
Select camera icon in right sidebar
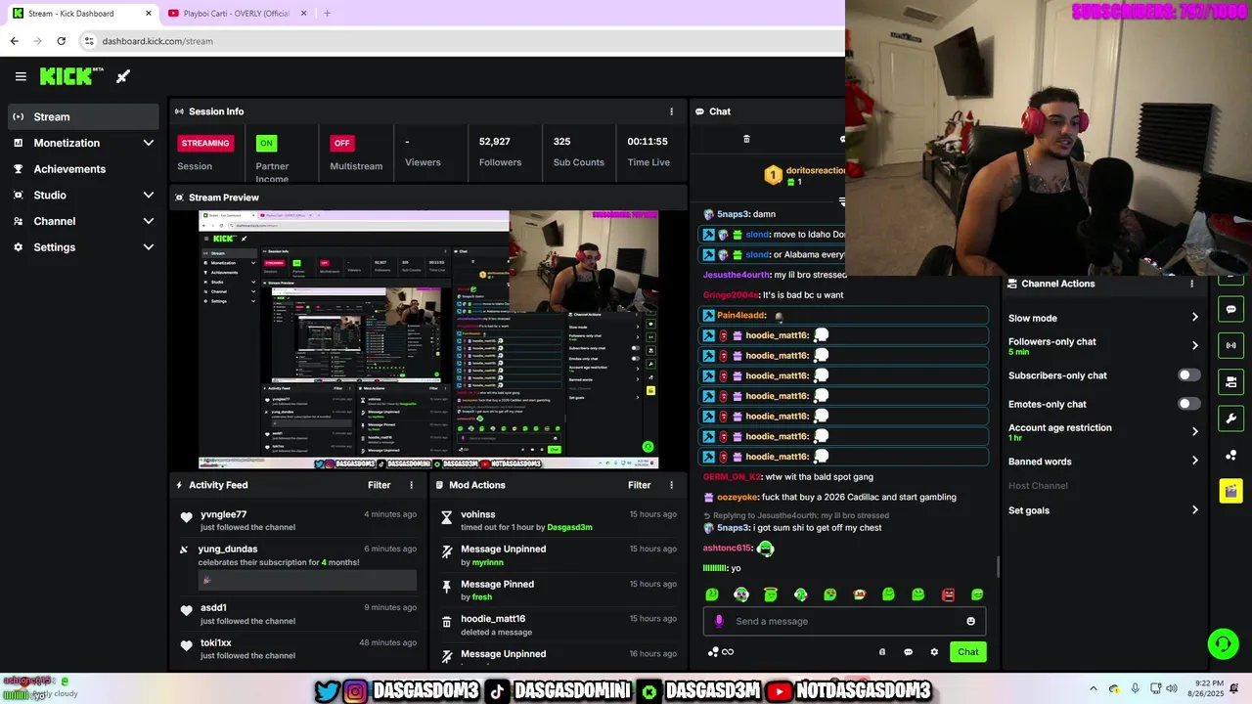[x=1230, y=381]
